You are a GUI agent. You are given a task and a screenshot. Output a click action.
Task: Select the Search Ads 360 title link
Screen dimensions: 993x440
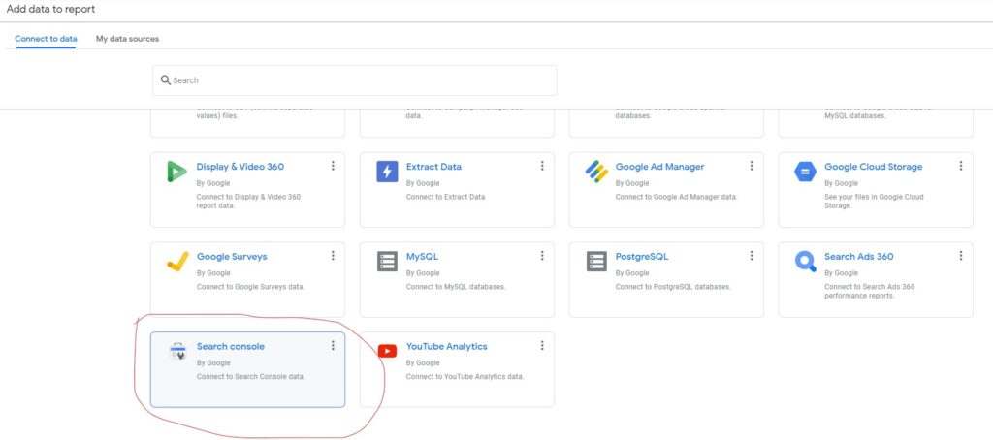pos(859,257)
